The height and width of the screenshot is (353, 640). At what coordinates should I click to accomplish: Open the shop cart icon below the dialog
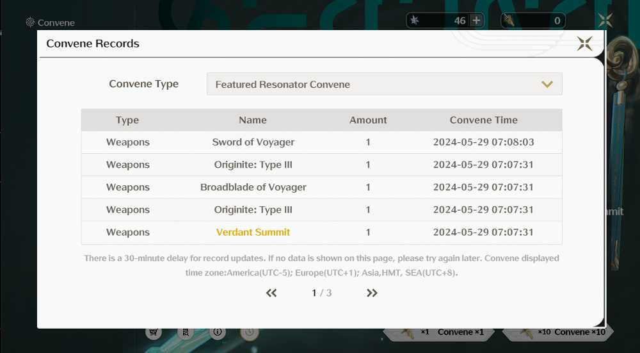click(154, 332)
